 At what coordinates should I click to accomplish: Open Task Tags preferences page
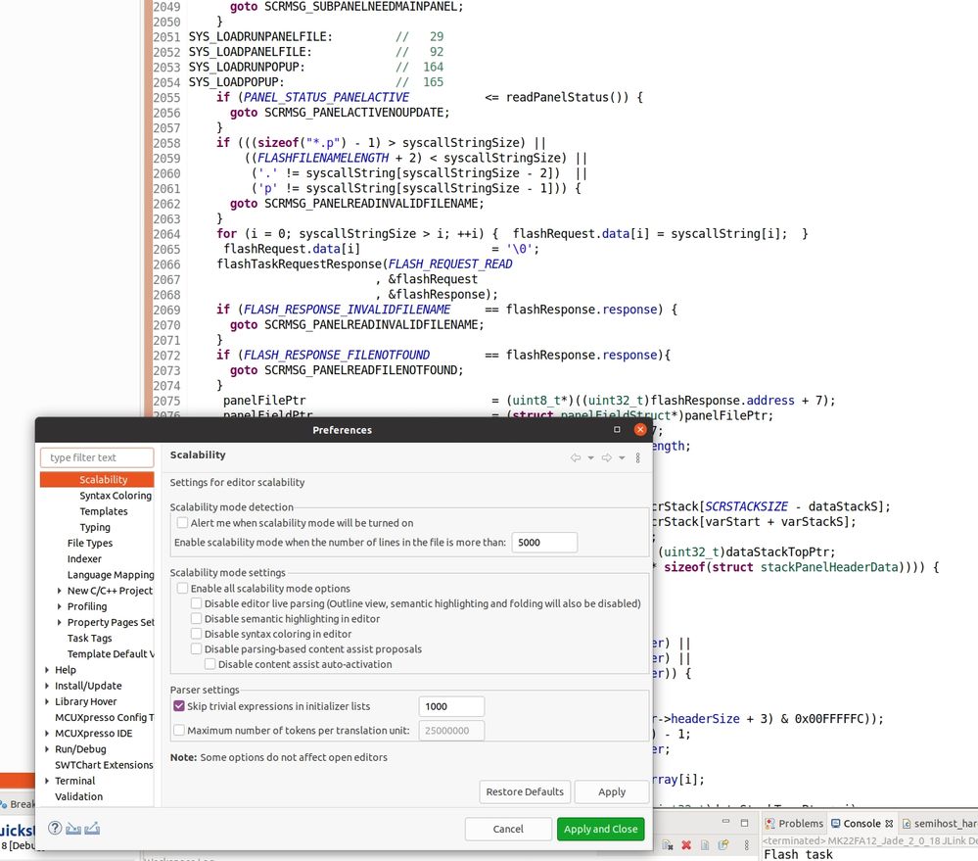(89, 639)
